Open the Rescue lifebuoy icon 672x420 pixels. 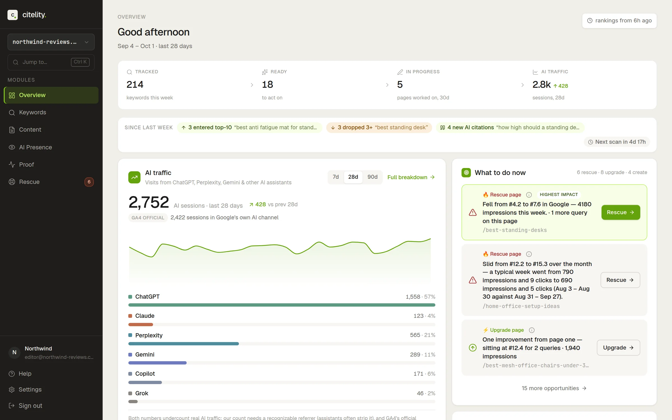12,182
